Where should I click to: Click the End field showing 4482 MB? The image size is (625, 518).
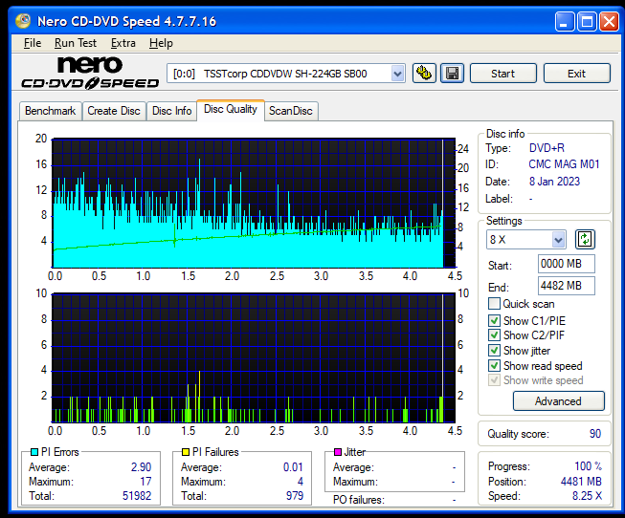[566, 286]
